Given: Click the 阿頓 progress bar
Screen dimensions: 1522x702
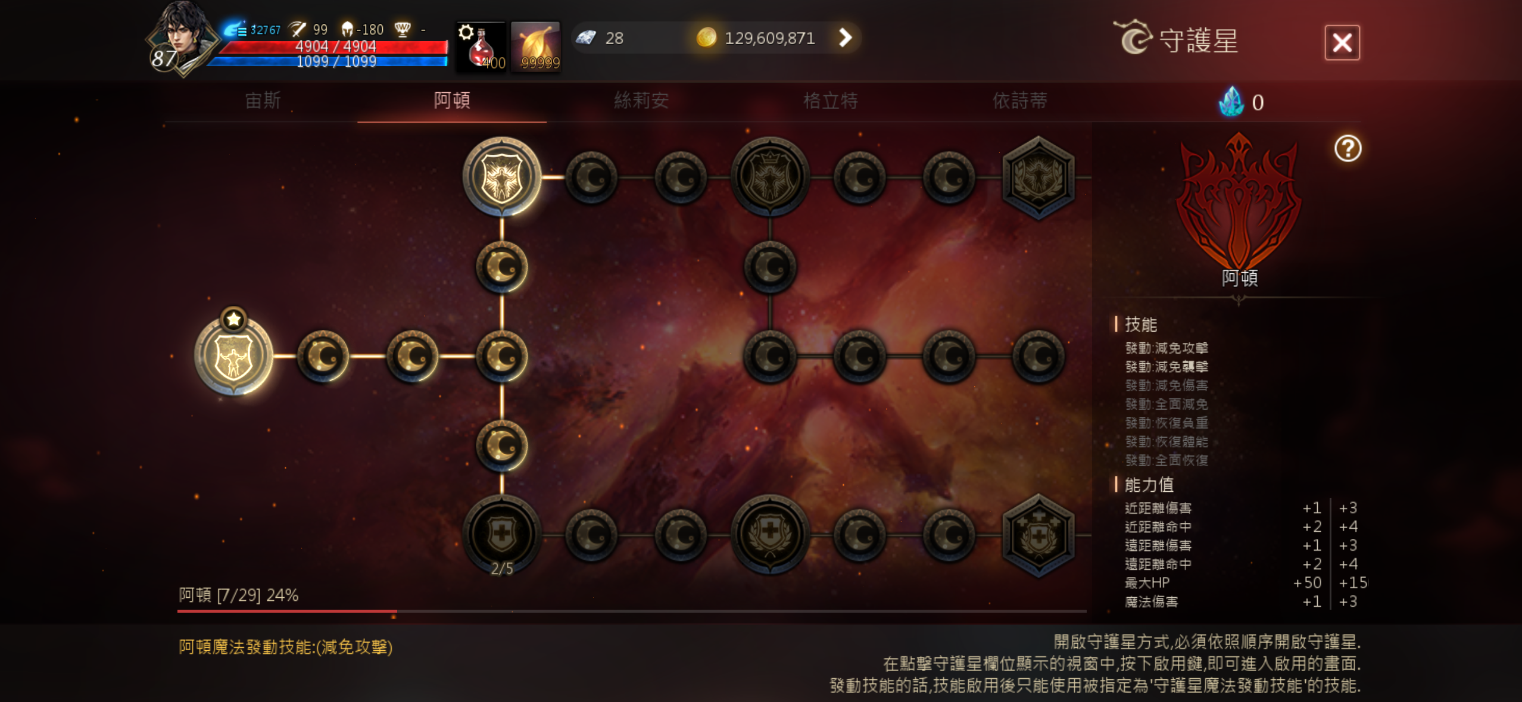Looking at the screenshot, I should tap(632, 611).
